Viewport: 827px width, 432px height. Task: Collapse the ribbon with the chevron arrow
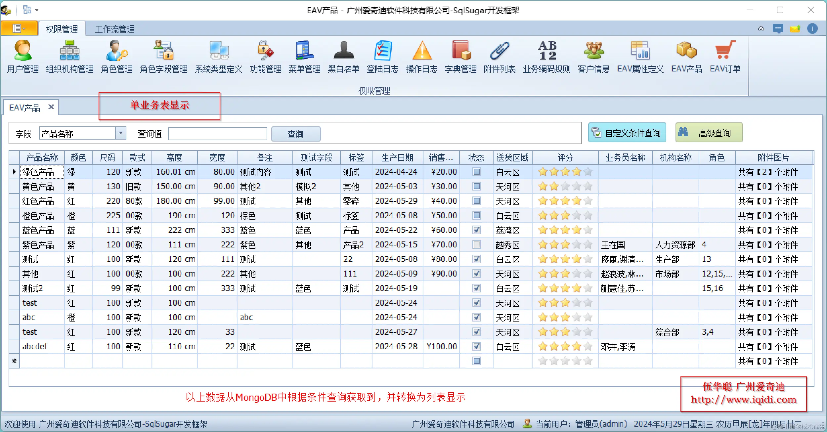761,28
